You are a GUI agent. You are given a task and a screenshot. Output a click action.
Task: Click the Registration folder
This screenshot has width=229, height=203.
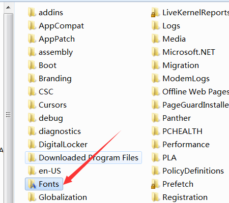(x=180, y=197)
